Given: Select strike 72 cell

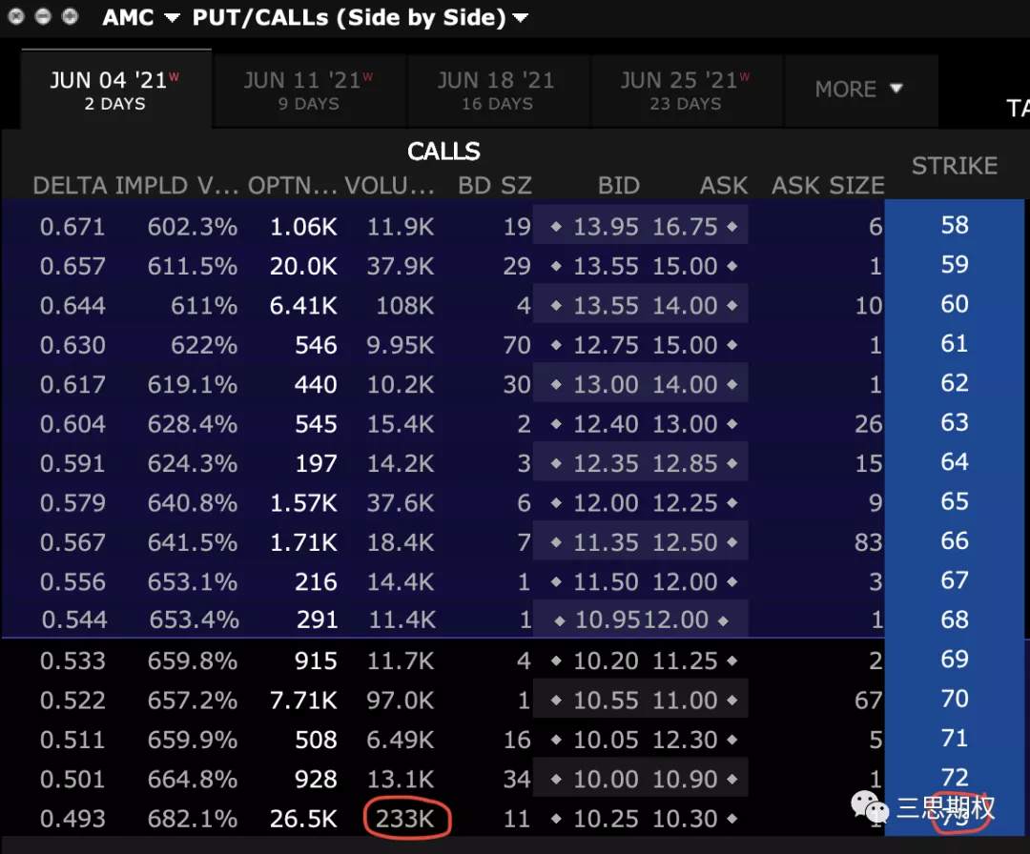Looking at the screenshot, I should tap(955, 778).
